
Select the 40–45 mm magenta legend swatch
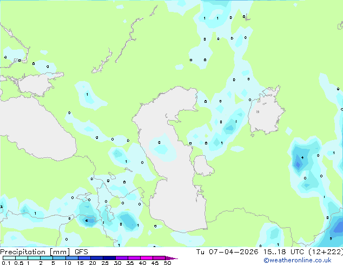pyautogui.click(x=147, y=258)
